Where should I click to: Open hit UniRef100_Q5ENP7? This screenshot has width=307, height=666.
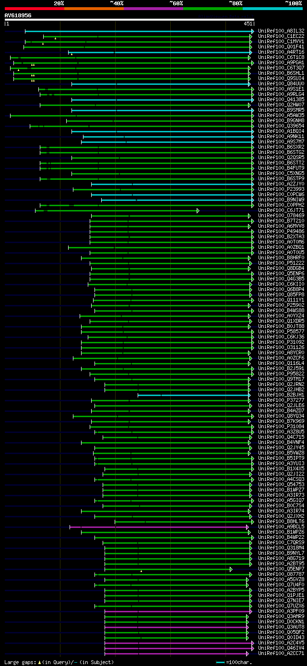coord(281,569)
